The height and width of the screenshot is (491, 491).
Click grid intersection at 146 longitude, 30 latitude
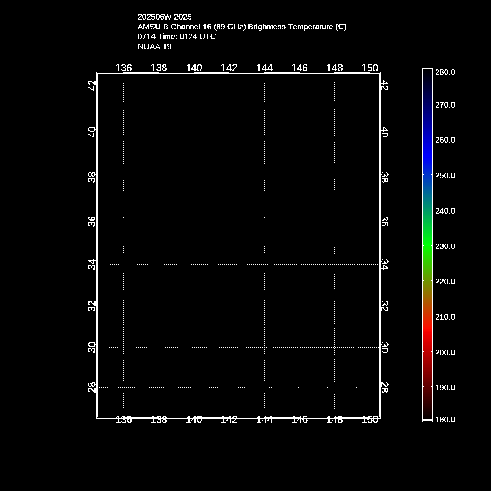(300, 347)
